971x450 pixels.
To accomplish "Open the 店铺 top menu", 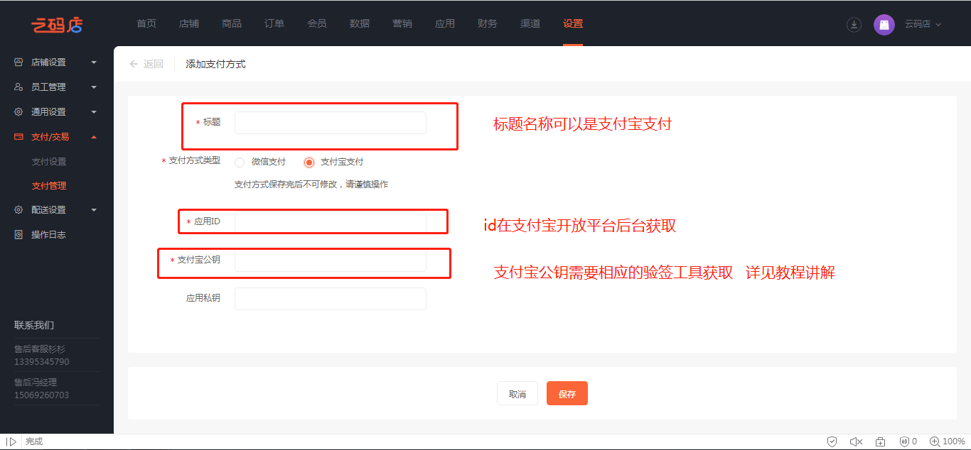I will 189,23.
